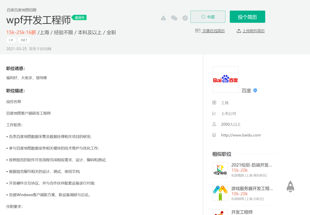Click the verified shield badge next to 百度
The width and height of the screenshot is (310, 215).
point(255,91)
